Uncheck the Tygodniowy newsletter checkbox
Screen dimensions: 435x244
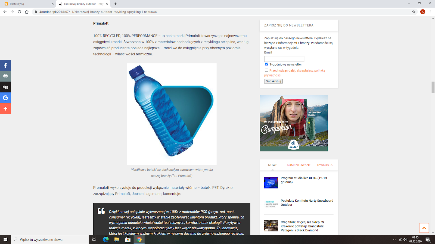(266, 64)
